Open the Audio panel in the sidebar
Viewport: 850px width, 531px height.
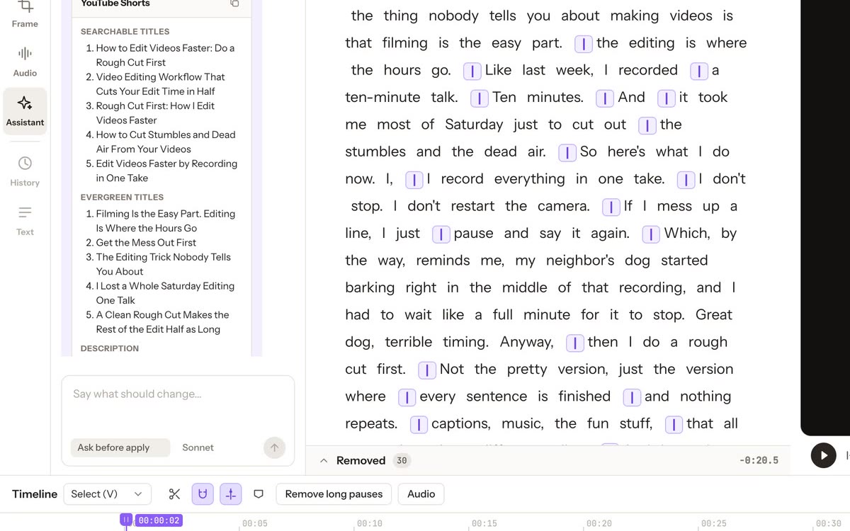click(x=25, y=62)
